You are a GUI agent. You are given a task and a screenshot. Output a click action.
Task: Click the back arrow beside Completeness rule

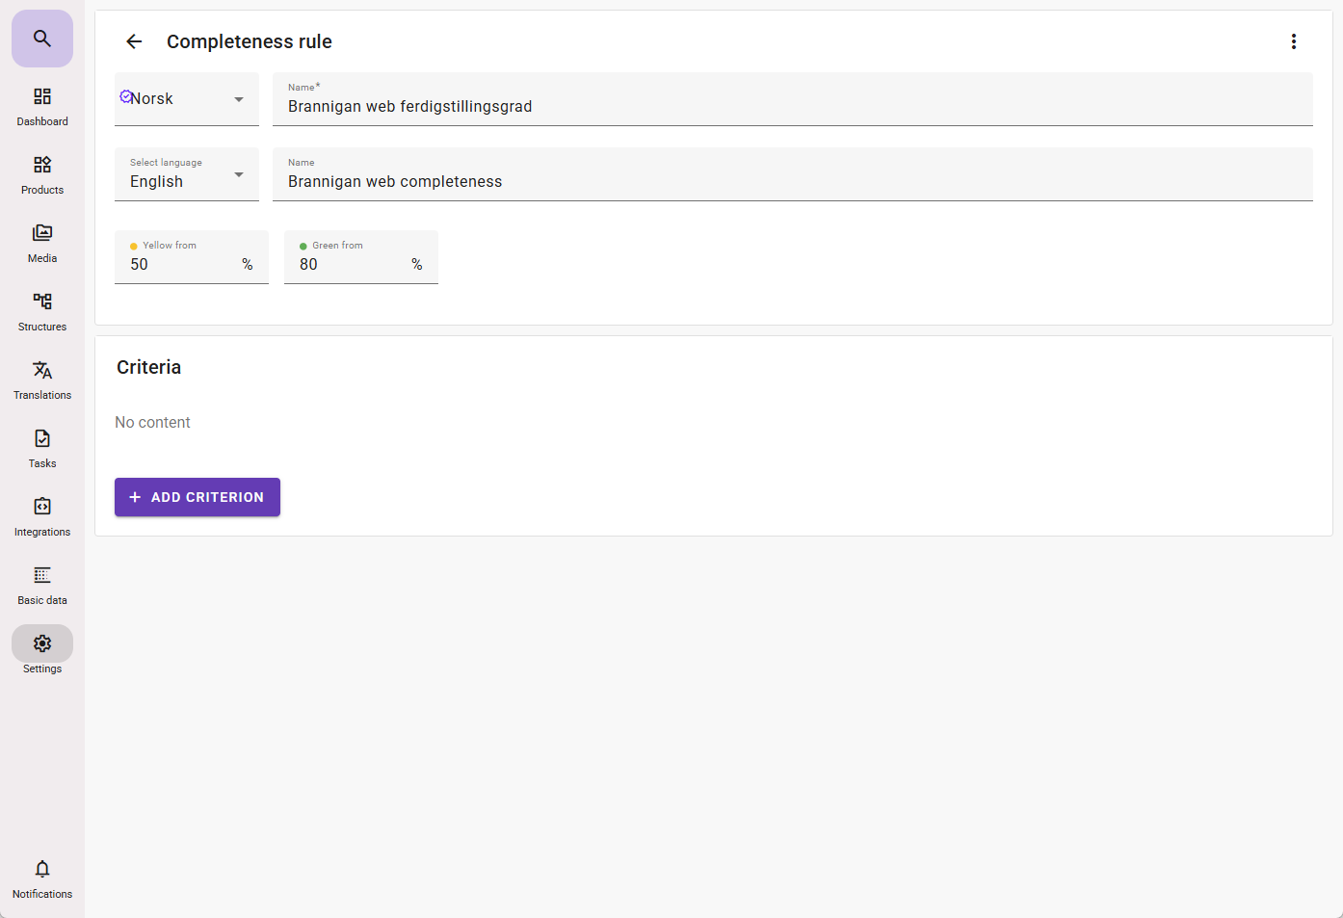click(x=134, y=41)
